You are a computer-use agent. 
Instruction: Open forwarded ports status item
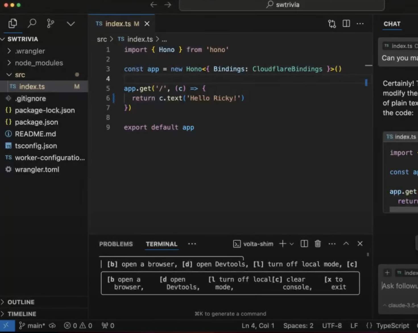click(108, 326)
